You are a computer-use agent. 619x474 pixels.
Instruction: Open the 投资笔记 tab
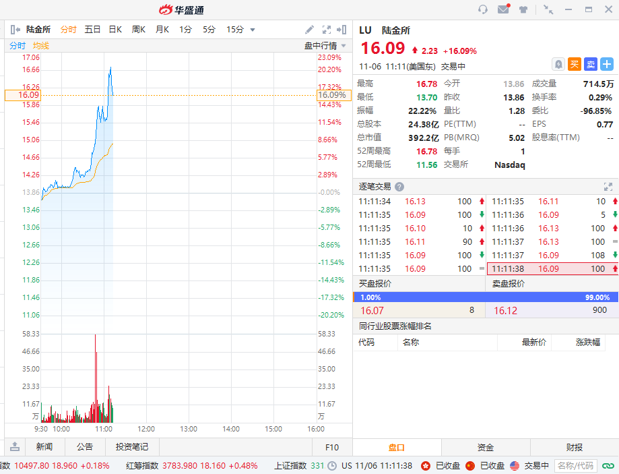coord(132,447)
